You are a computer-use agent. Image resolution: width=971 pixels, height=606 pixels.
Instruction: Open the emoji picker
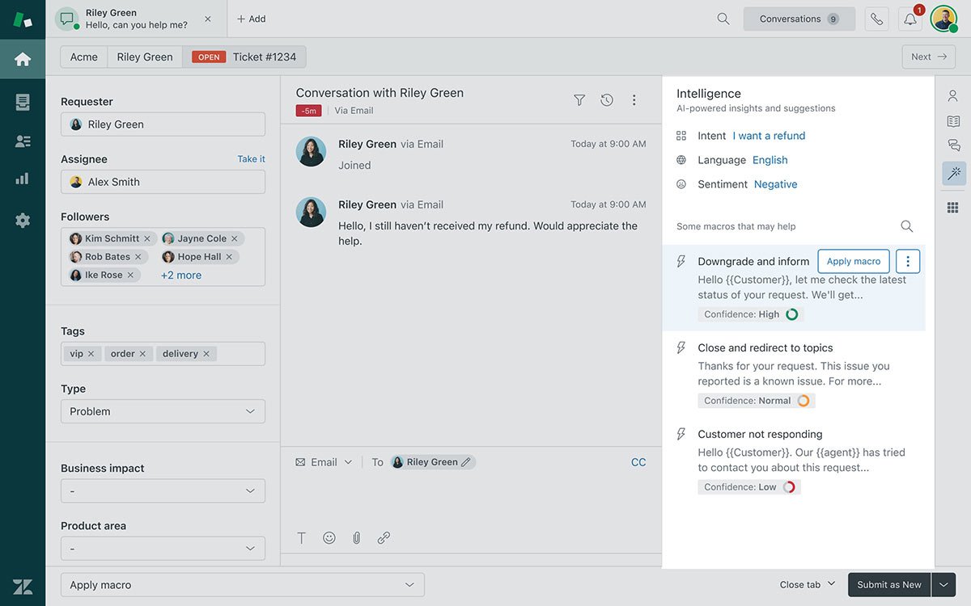coord(329,537)
